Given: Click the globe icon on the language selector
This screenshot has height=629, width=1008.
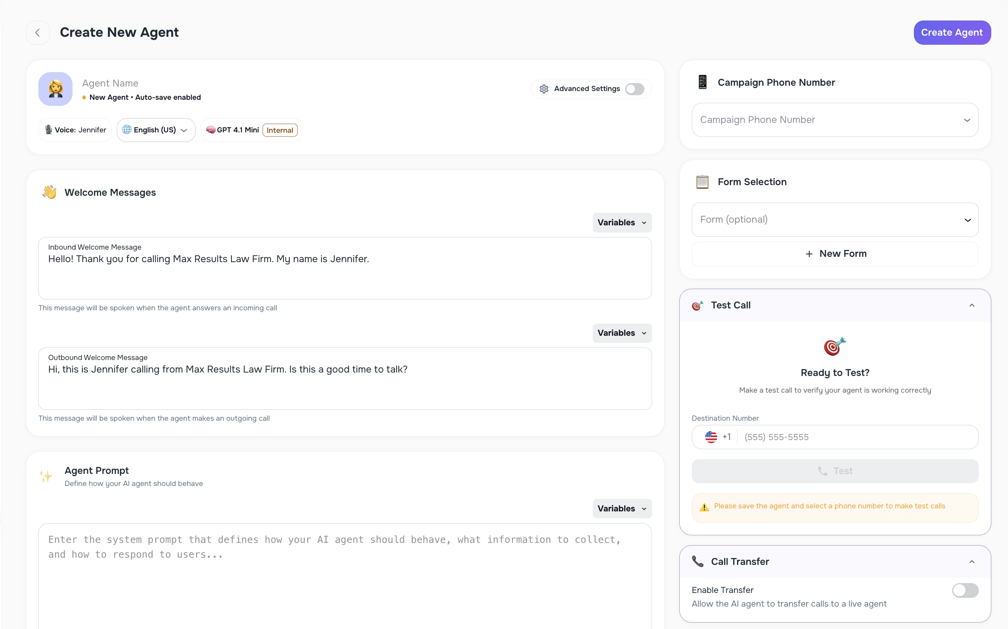Looking at the screenshot, I should coord(127,130).
